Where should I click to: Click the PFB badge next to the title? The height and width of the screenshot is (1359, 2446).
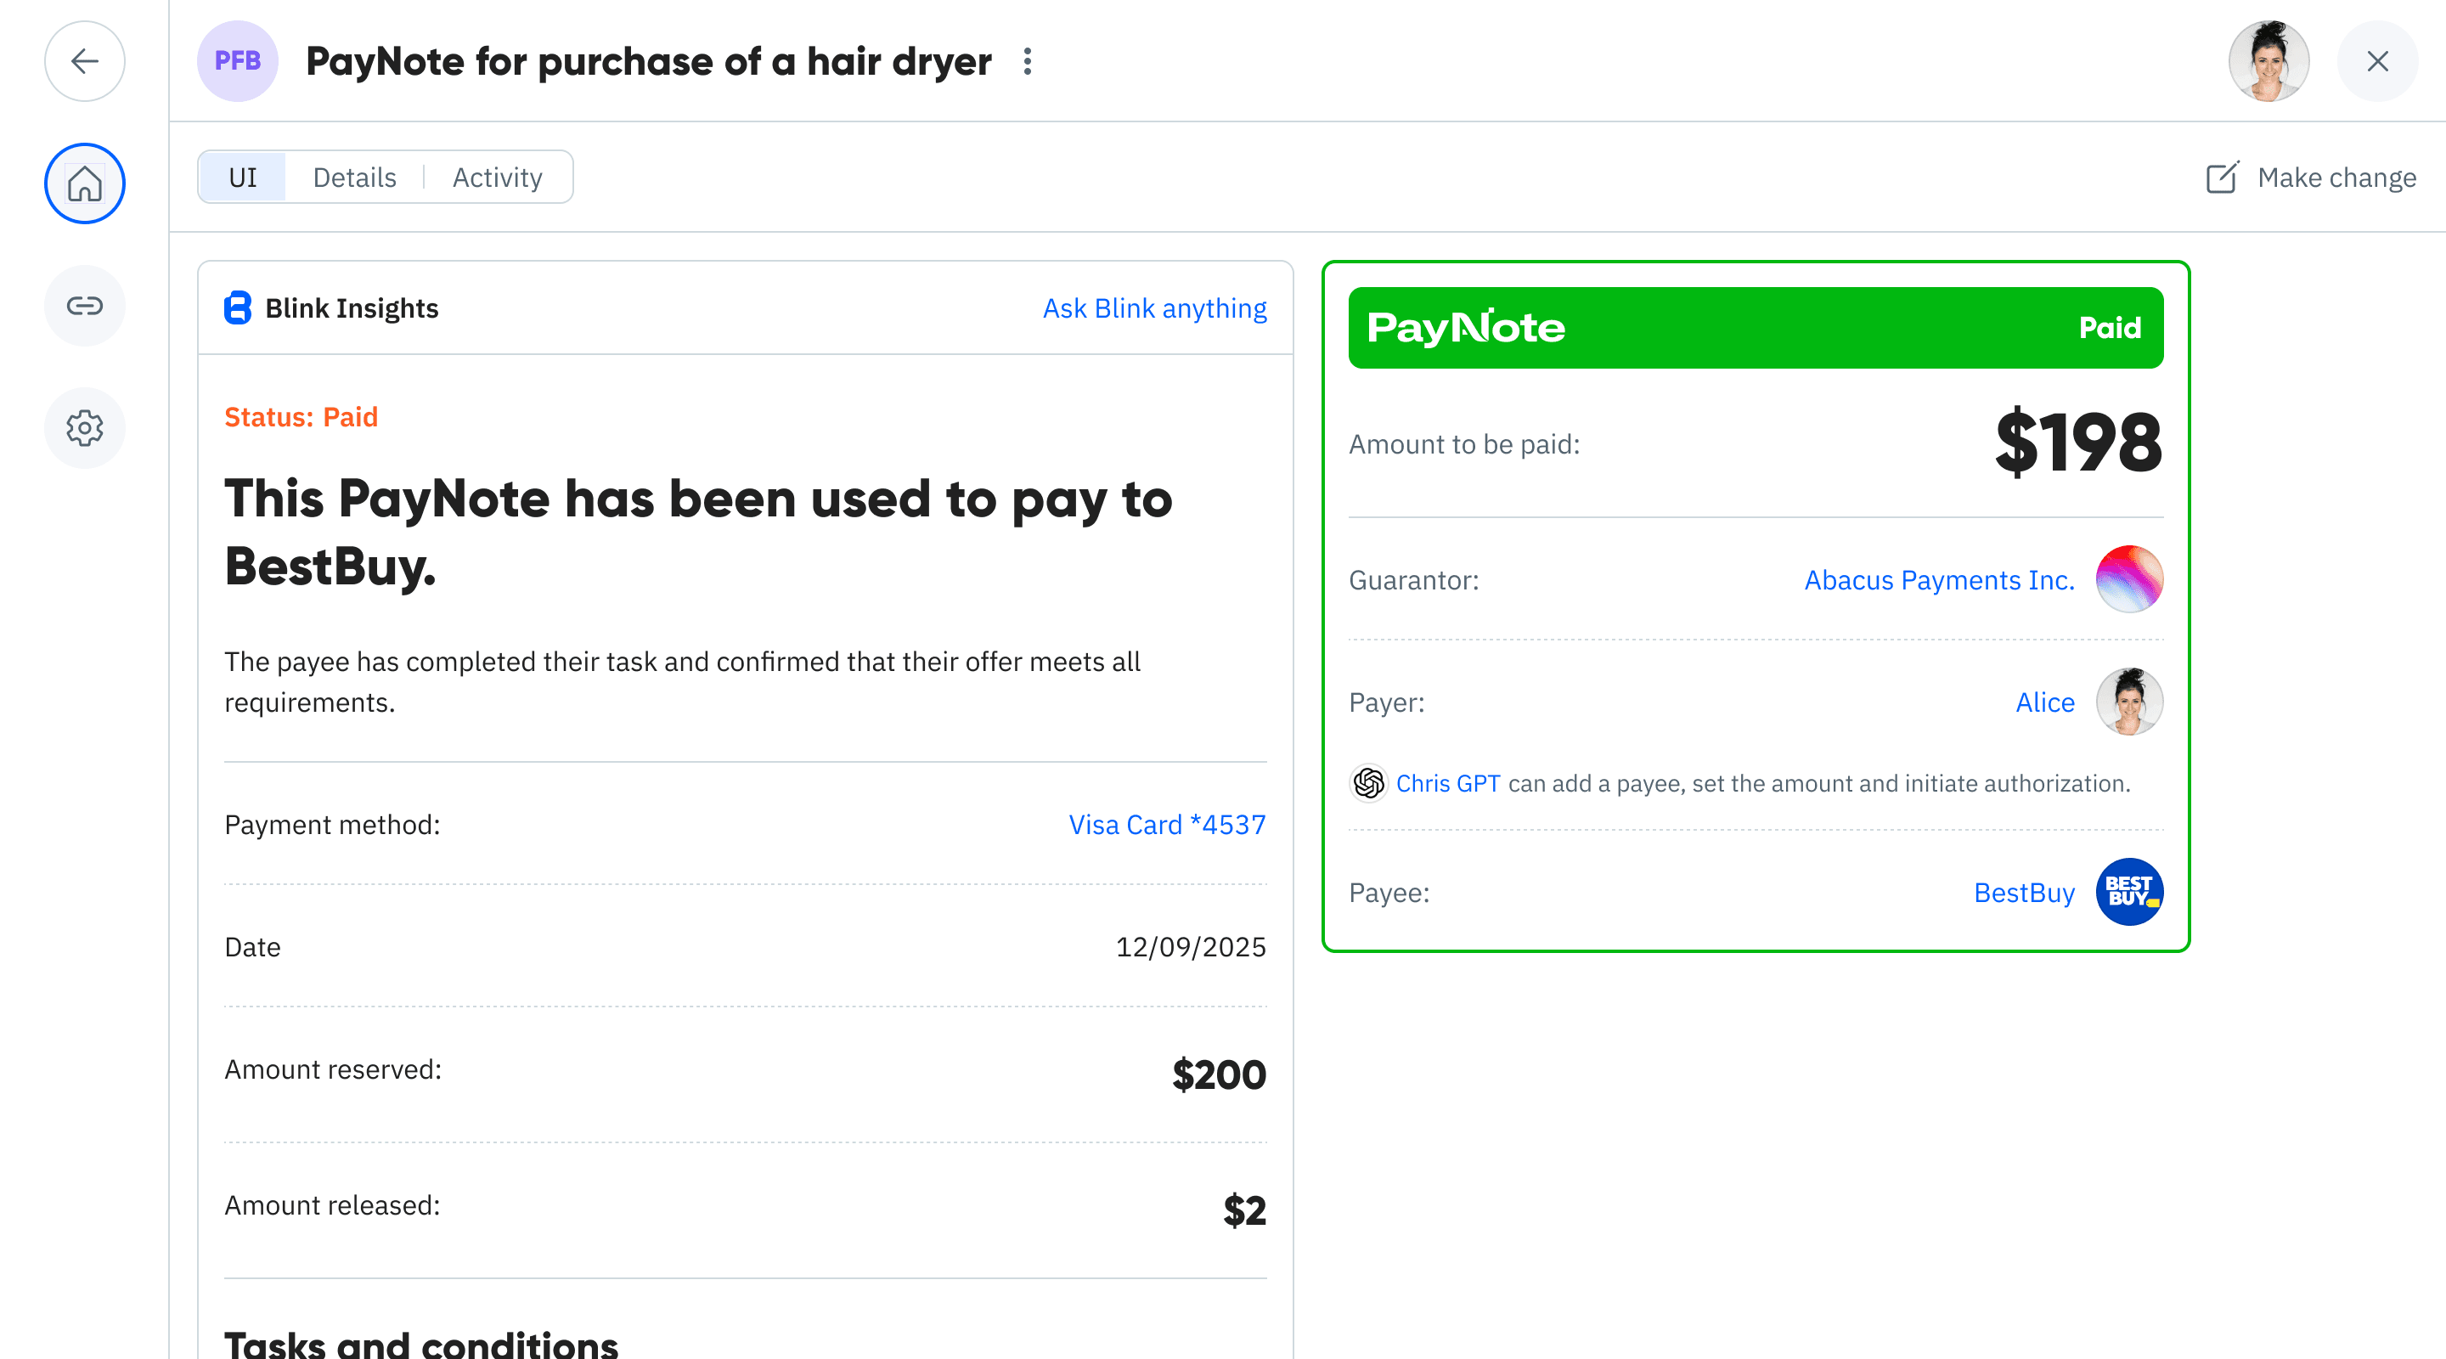point(238,61)
